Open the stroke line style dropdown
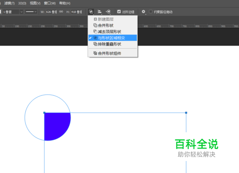The width and height of the screenshot is (239, 173). pyautogui.click(x=31, y=12)
